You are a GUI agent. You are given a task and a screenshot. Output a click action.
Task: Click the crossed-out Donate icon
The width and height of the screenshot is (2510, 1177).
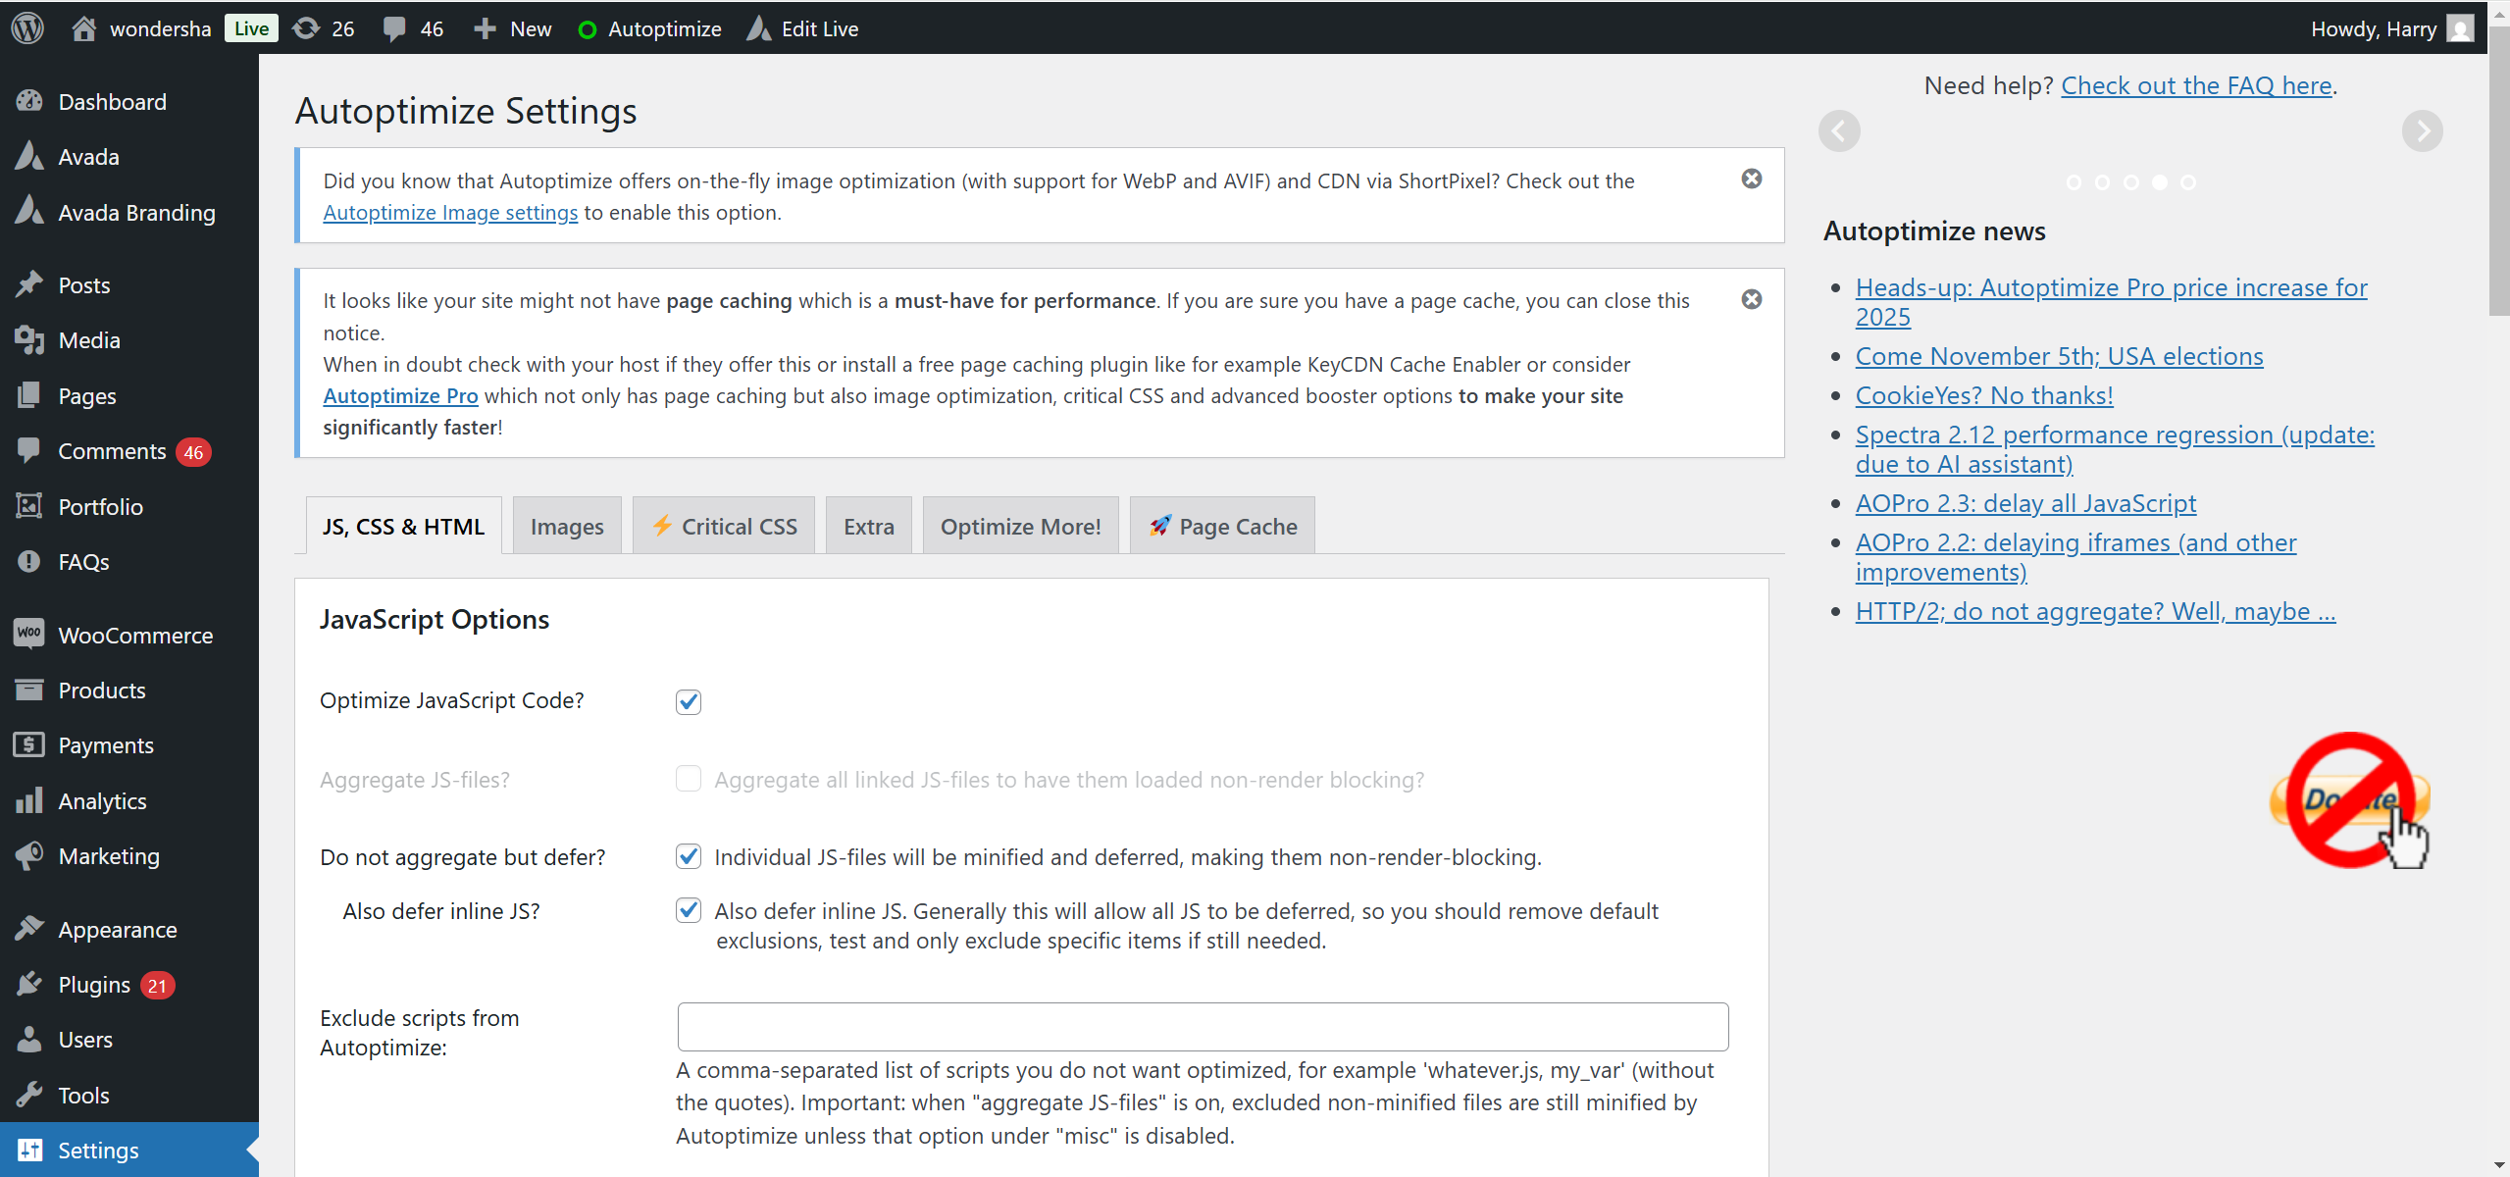2350,800
